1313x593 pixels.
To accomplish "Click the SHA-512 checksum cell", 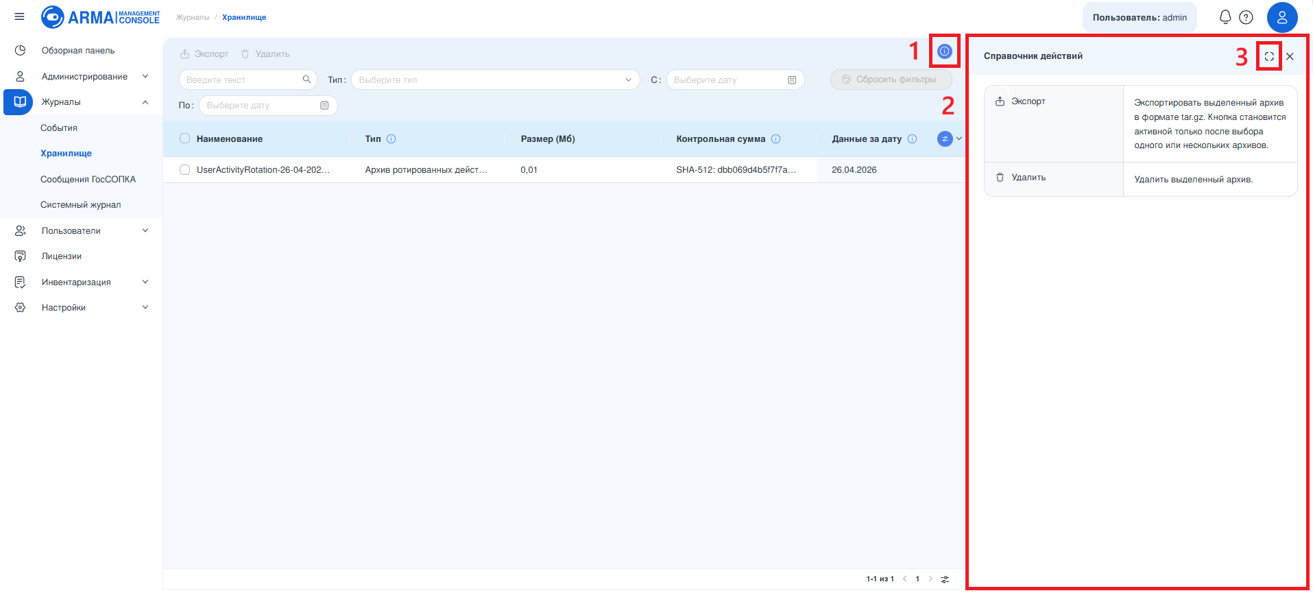I will (x=736, y=170).
